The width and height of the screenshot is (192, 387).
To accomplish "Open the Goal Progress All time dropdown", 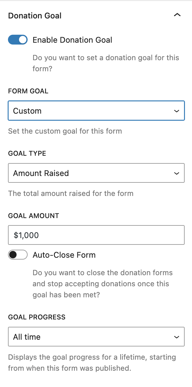I will point(92,337).
